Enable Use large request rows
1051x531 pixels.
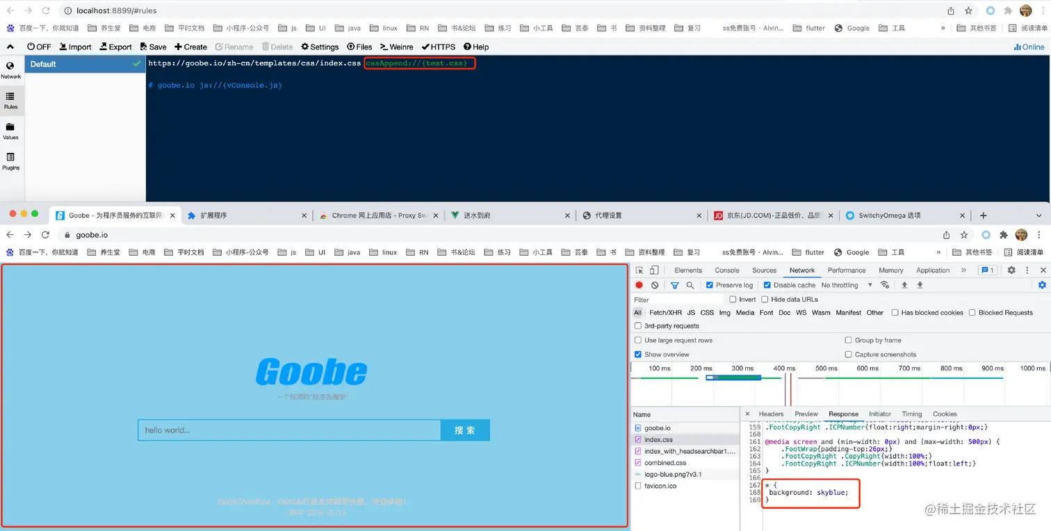638,341
